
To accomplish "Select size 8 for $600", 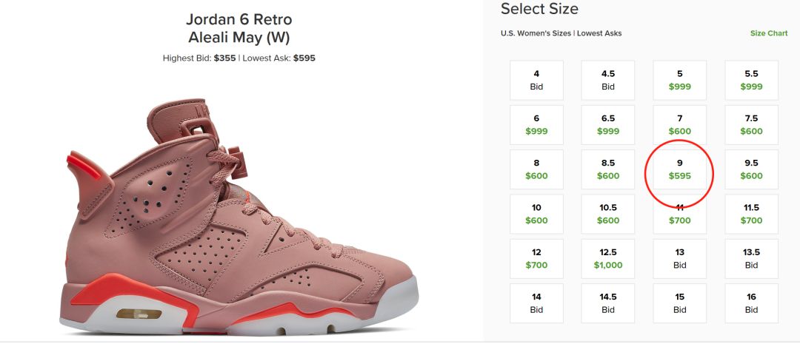I will (x=536, y=169).
